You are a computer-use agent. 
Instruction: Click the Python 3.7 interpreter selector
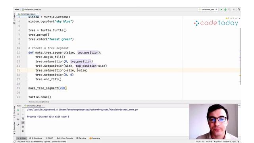[229, 141]
